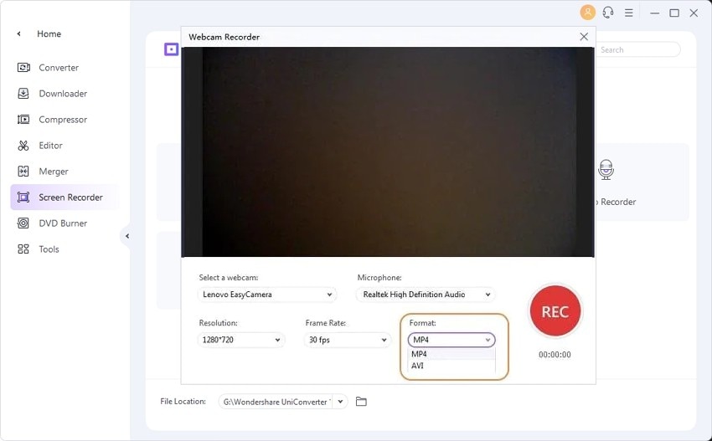
Task: Click the File Location path field
Action: click(276, 402)
